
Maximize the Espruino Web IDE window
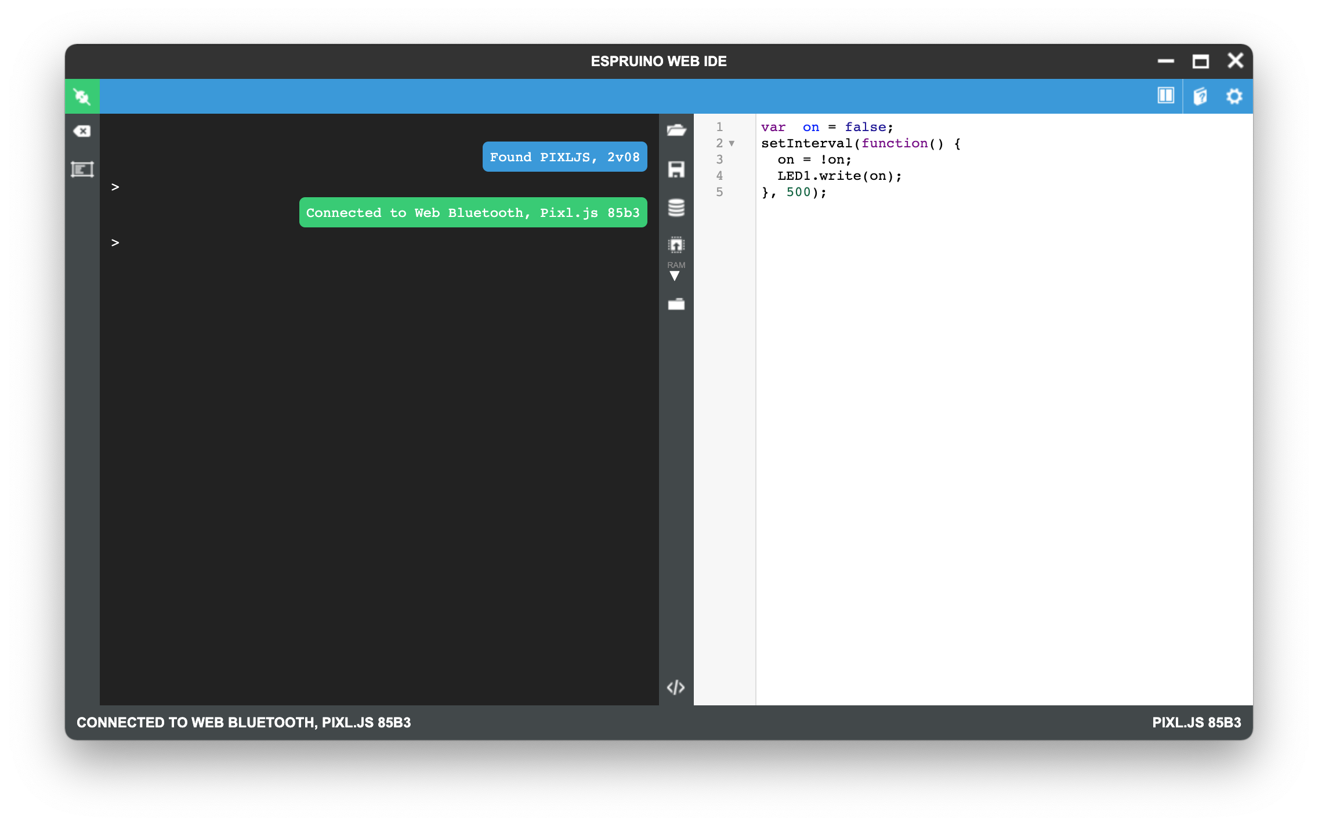[1200, 61]
